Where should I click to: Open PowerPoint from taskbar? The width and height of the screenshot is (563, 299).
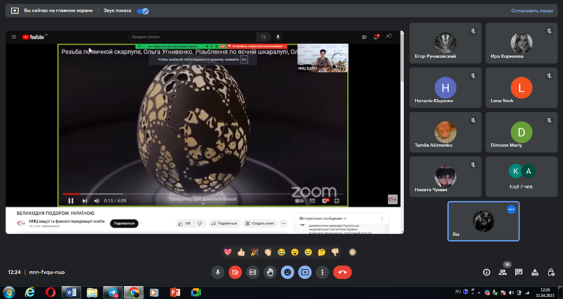pos(175,292)
